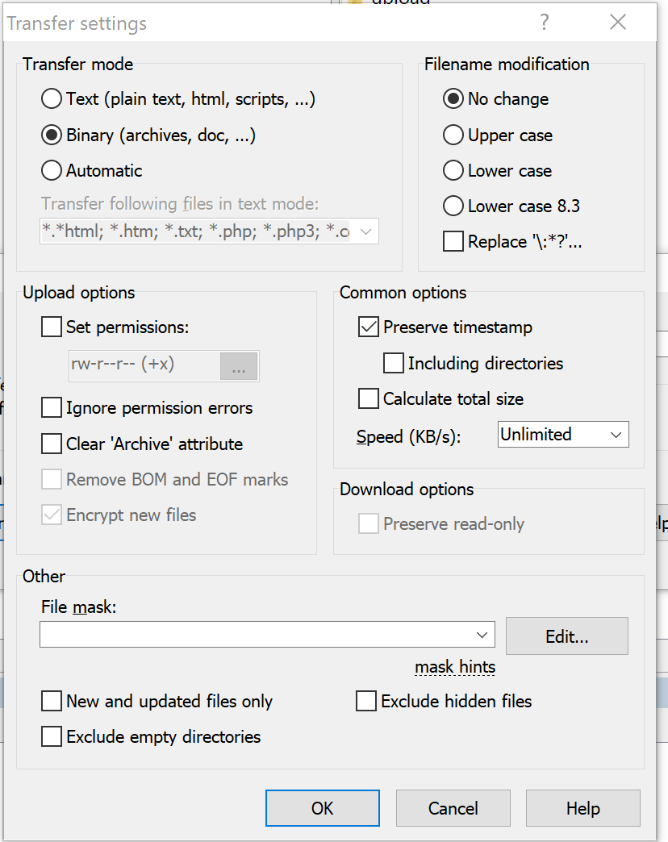The width and height of the screenshot is (668, 842).
Task: Check Replace '\:*?'... option
Action: (x=453, y=242)
